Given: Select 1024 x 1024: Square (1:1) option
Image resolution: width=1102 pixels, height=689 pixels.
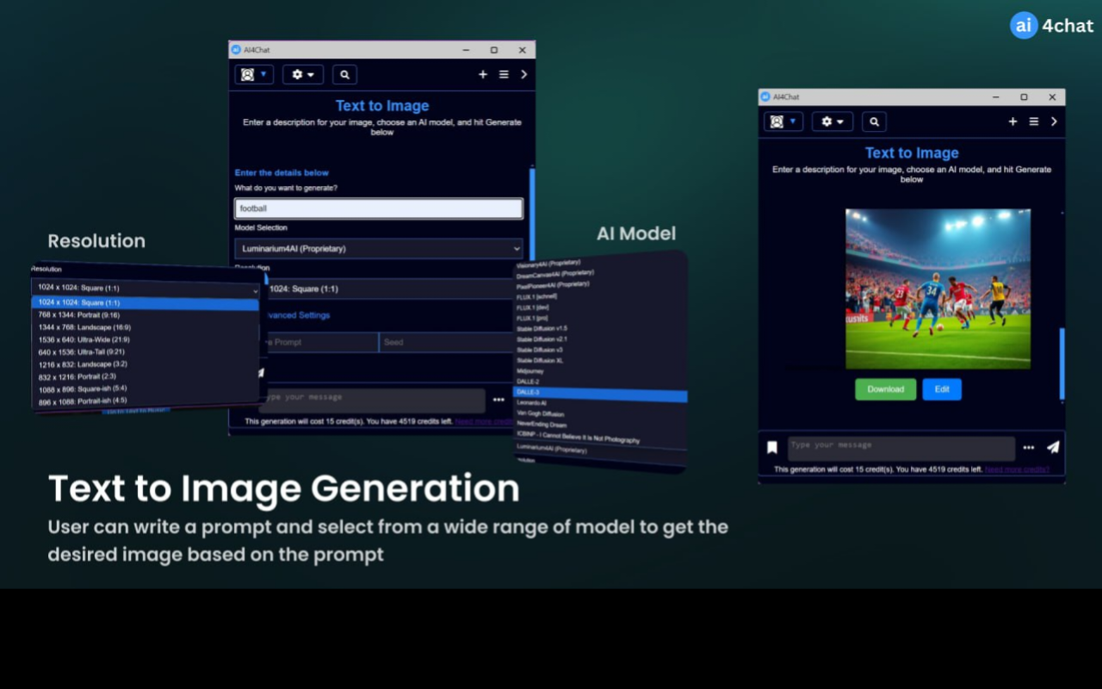Looking at the screenshot, I should 145,303.
